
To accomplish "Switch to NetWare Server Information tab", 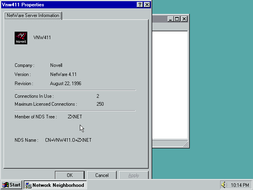I will click(x=33, y=15).
